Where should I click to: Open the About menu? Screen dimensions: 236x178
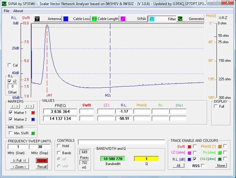[x=18, y=11]
